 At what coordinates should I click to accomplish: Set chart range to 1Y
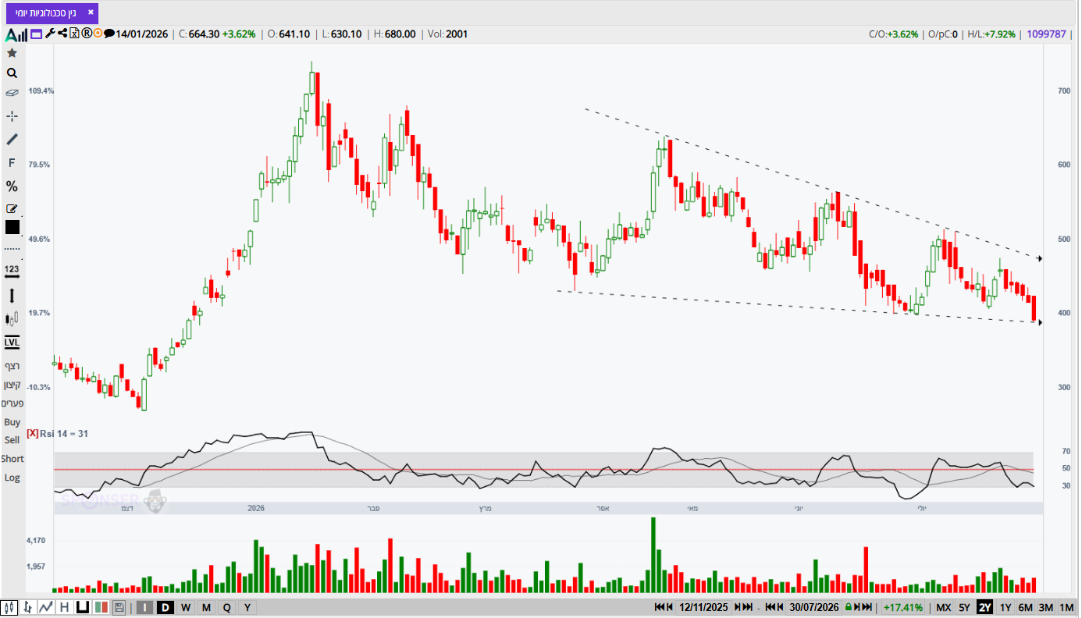[x=1005, y=607]
